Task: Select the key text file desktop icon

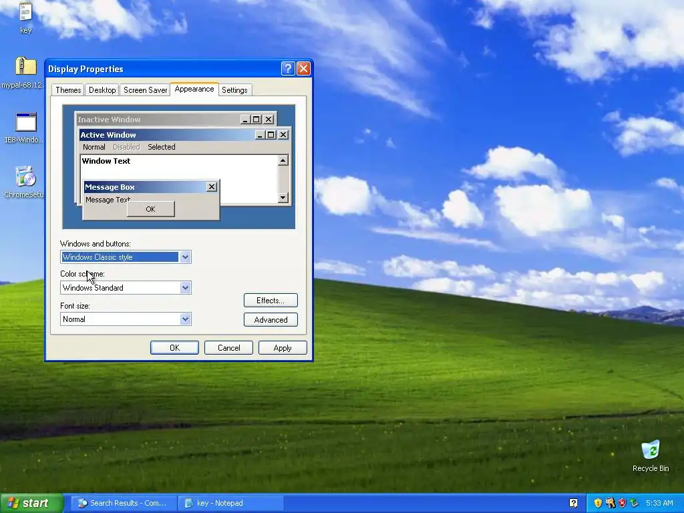Action: pyautogui.click(x=26, y=17)
